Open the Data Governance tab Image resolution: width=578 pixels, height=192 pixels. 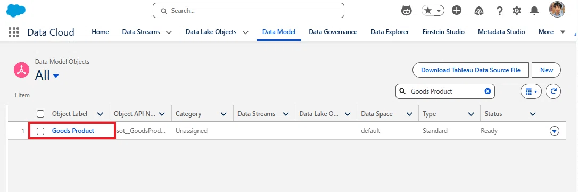(333, 32)
